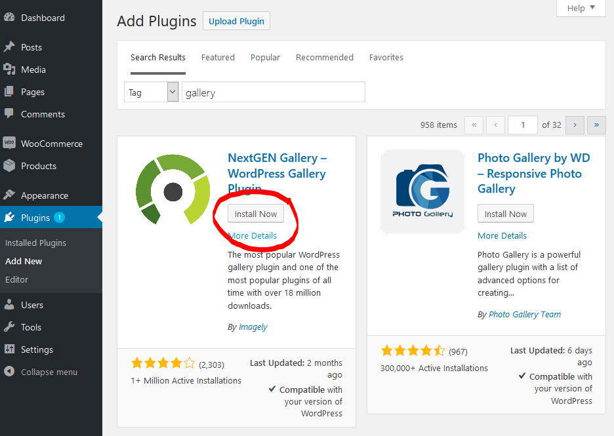This screenshot has width=614, height=436.
Task: Click the Plugins update count badge
Action: coord(60,217)
